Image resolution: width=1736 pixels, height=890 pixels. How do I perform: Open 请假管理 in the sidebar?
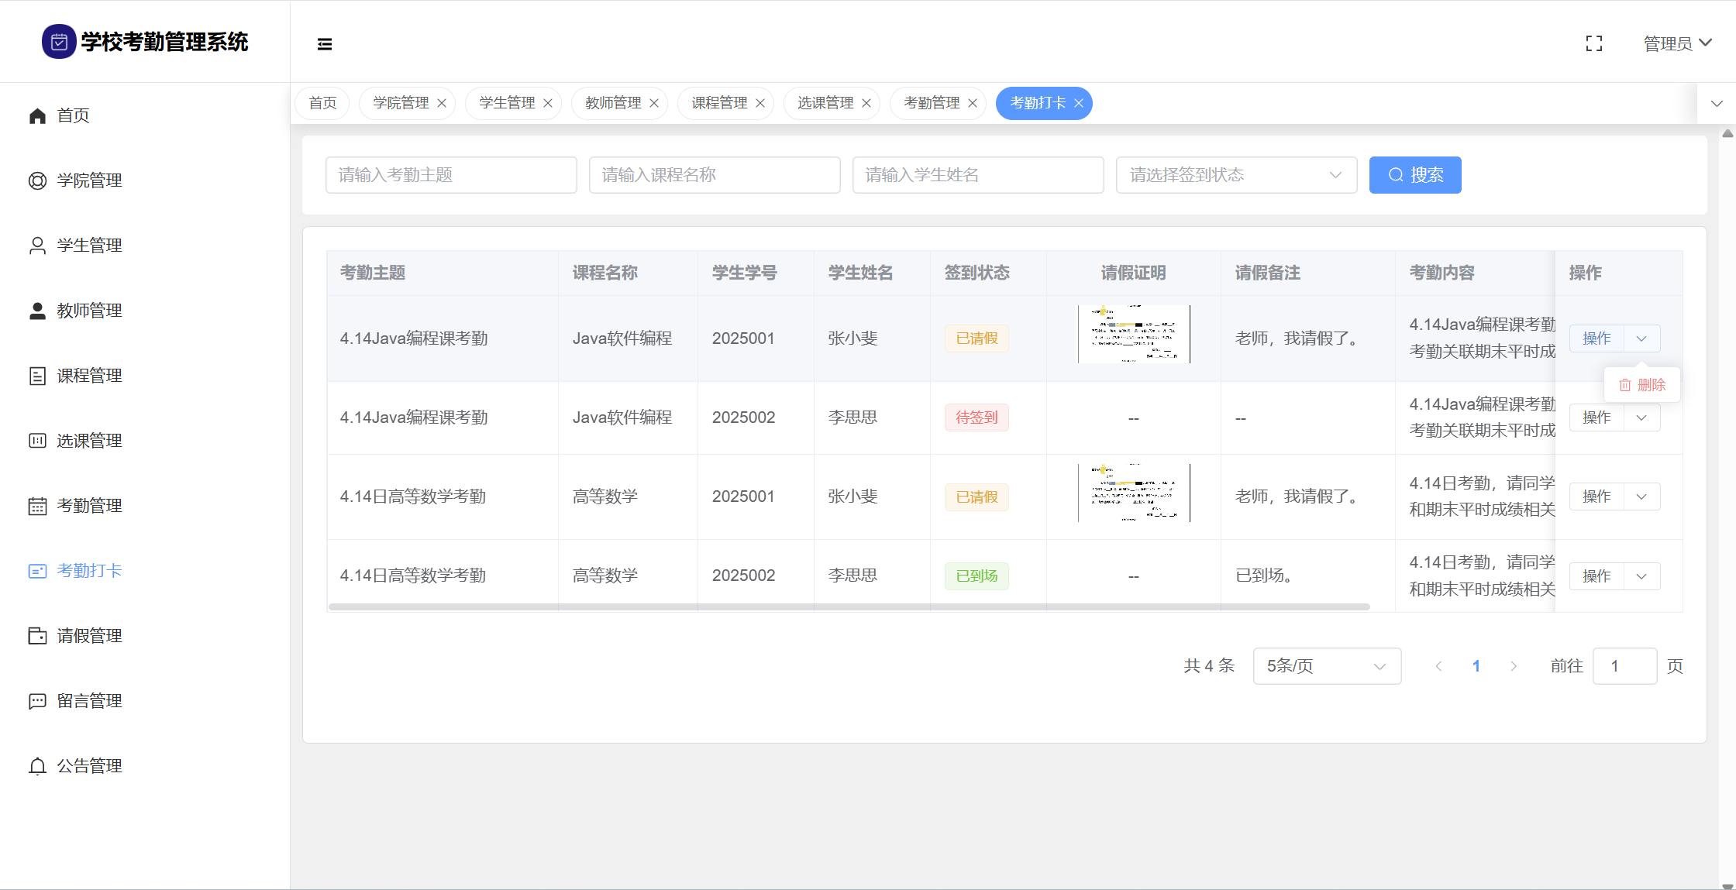(89, 636)
